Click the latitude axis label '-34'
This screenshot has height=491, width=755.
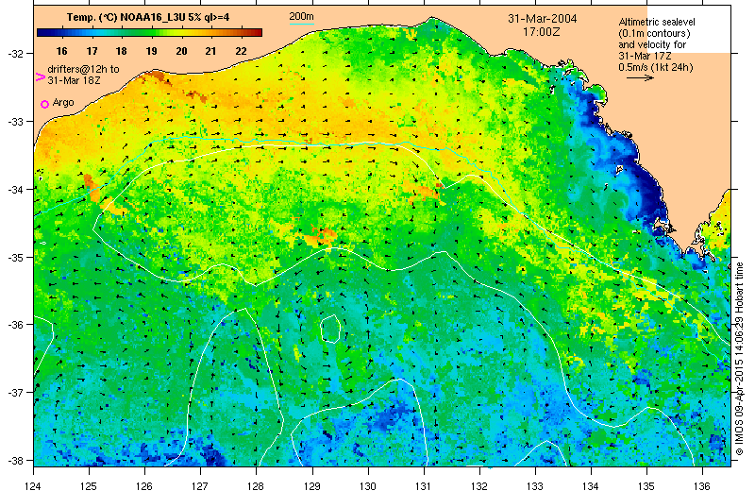tap(14, 190)
